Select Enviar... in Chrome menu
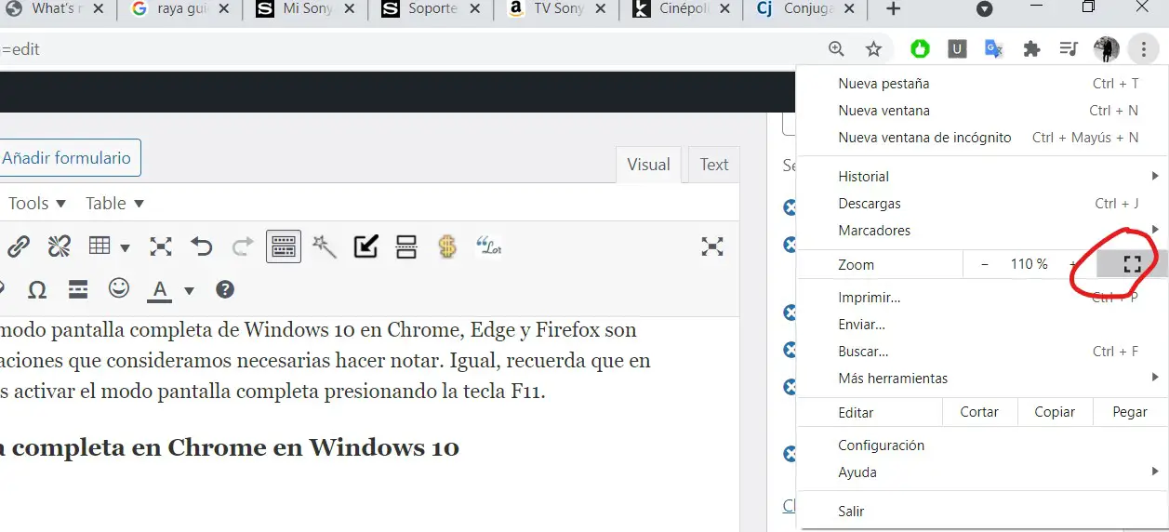Screen dimensions: 1169x532 pos(982,326)
